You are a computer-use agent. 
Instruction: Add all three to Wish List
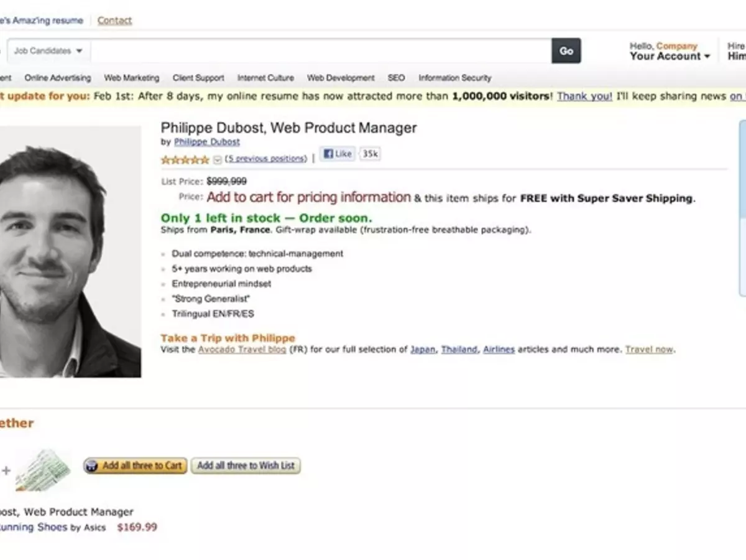(x=246, y=465)
